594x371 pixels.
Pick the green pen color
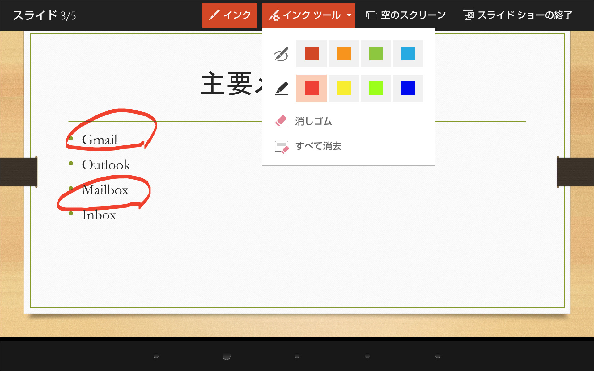pyautogui.click(x=375, y=54)
